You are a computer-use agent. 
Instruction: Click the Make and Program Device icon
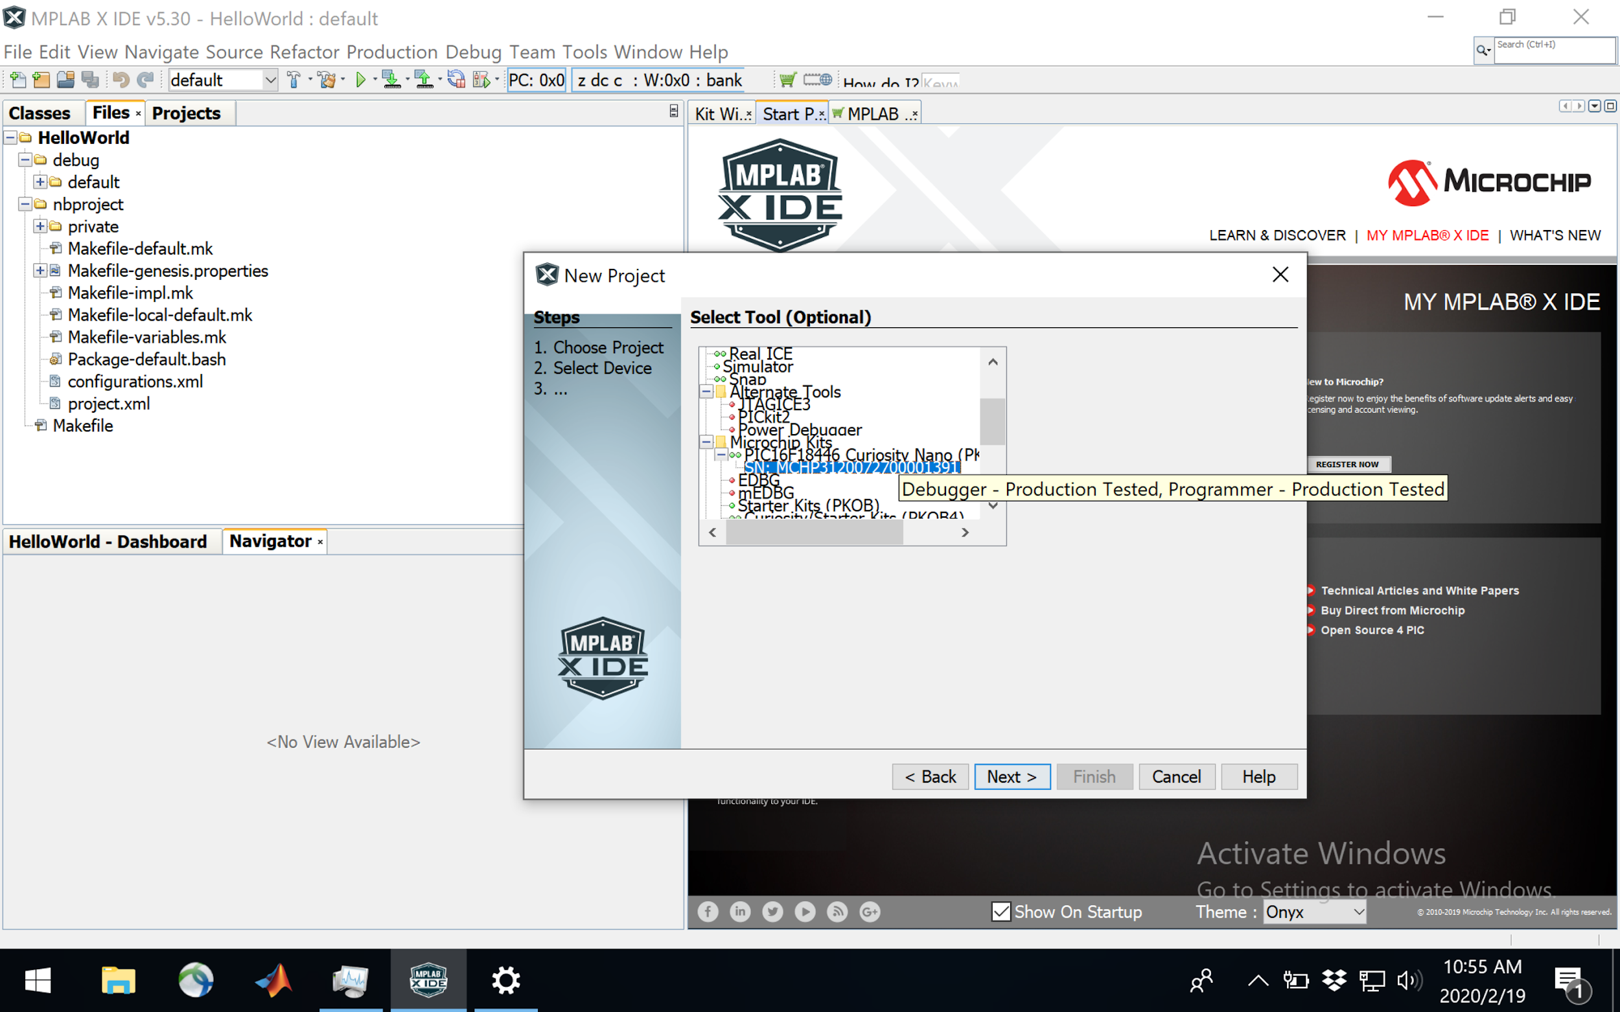click(x=391, y=80)
